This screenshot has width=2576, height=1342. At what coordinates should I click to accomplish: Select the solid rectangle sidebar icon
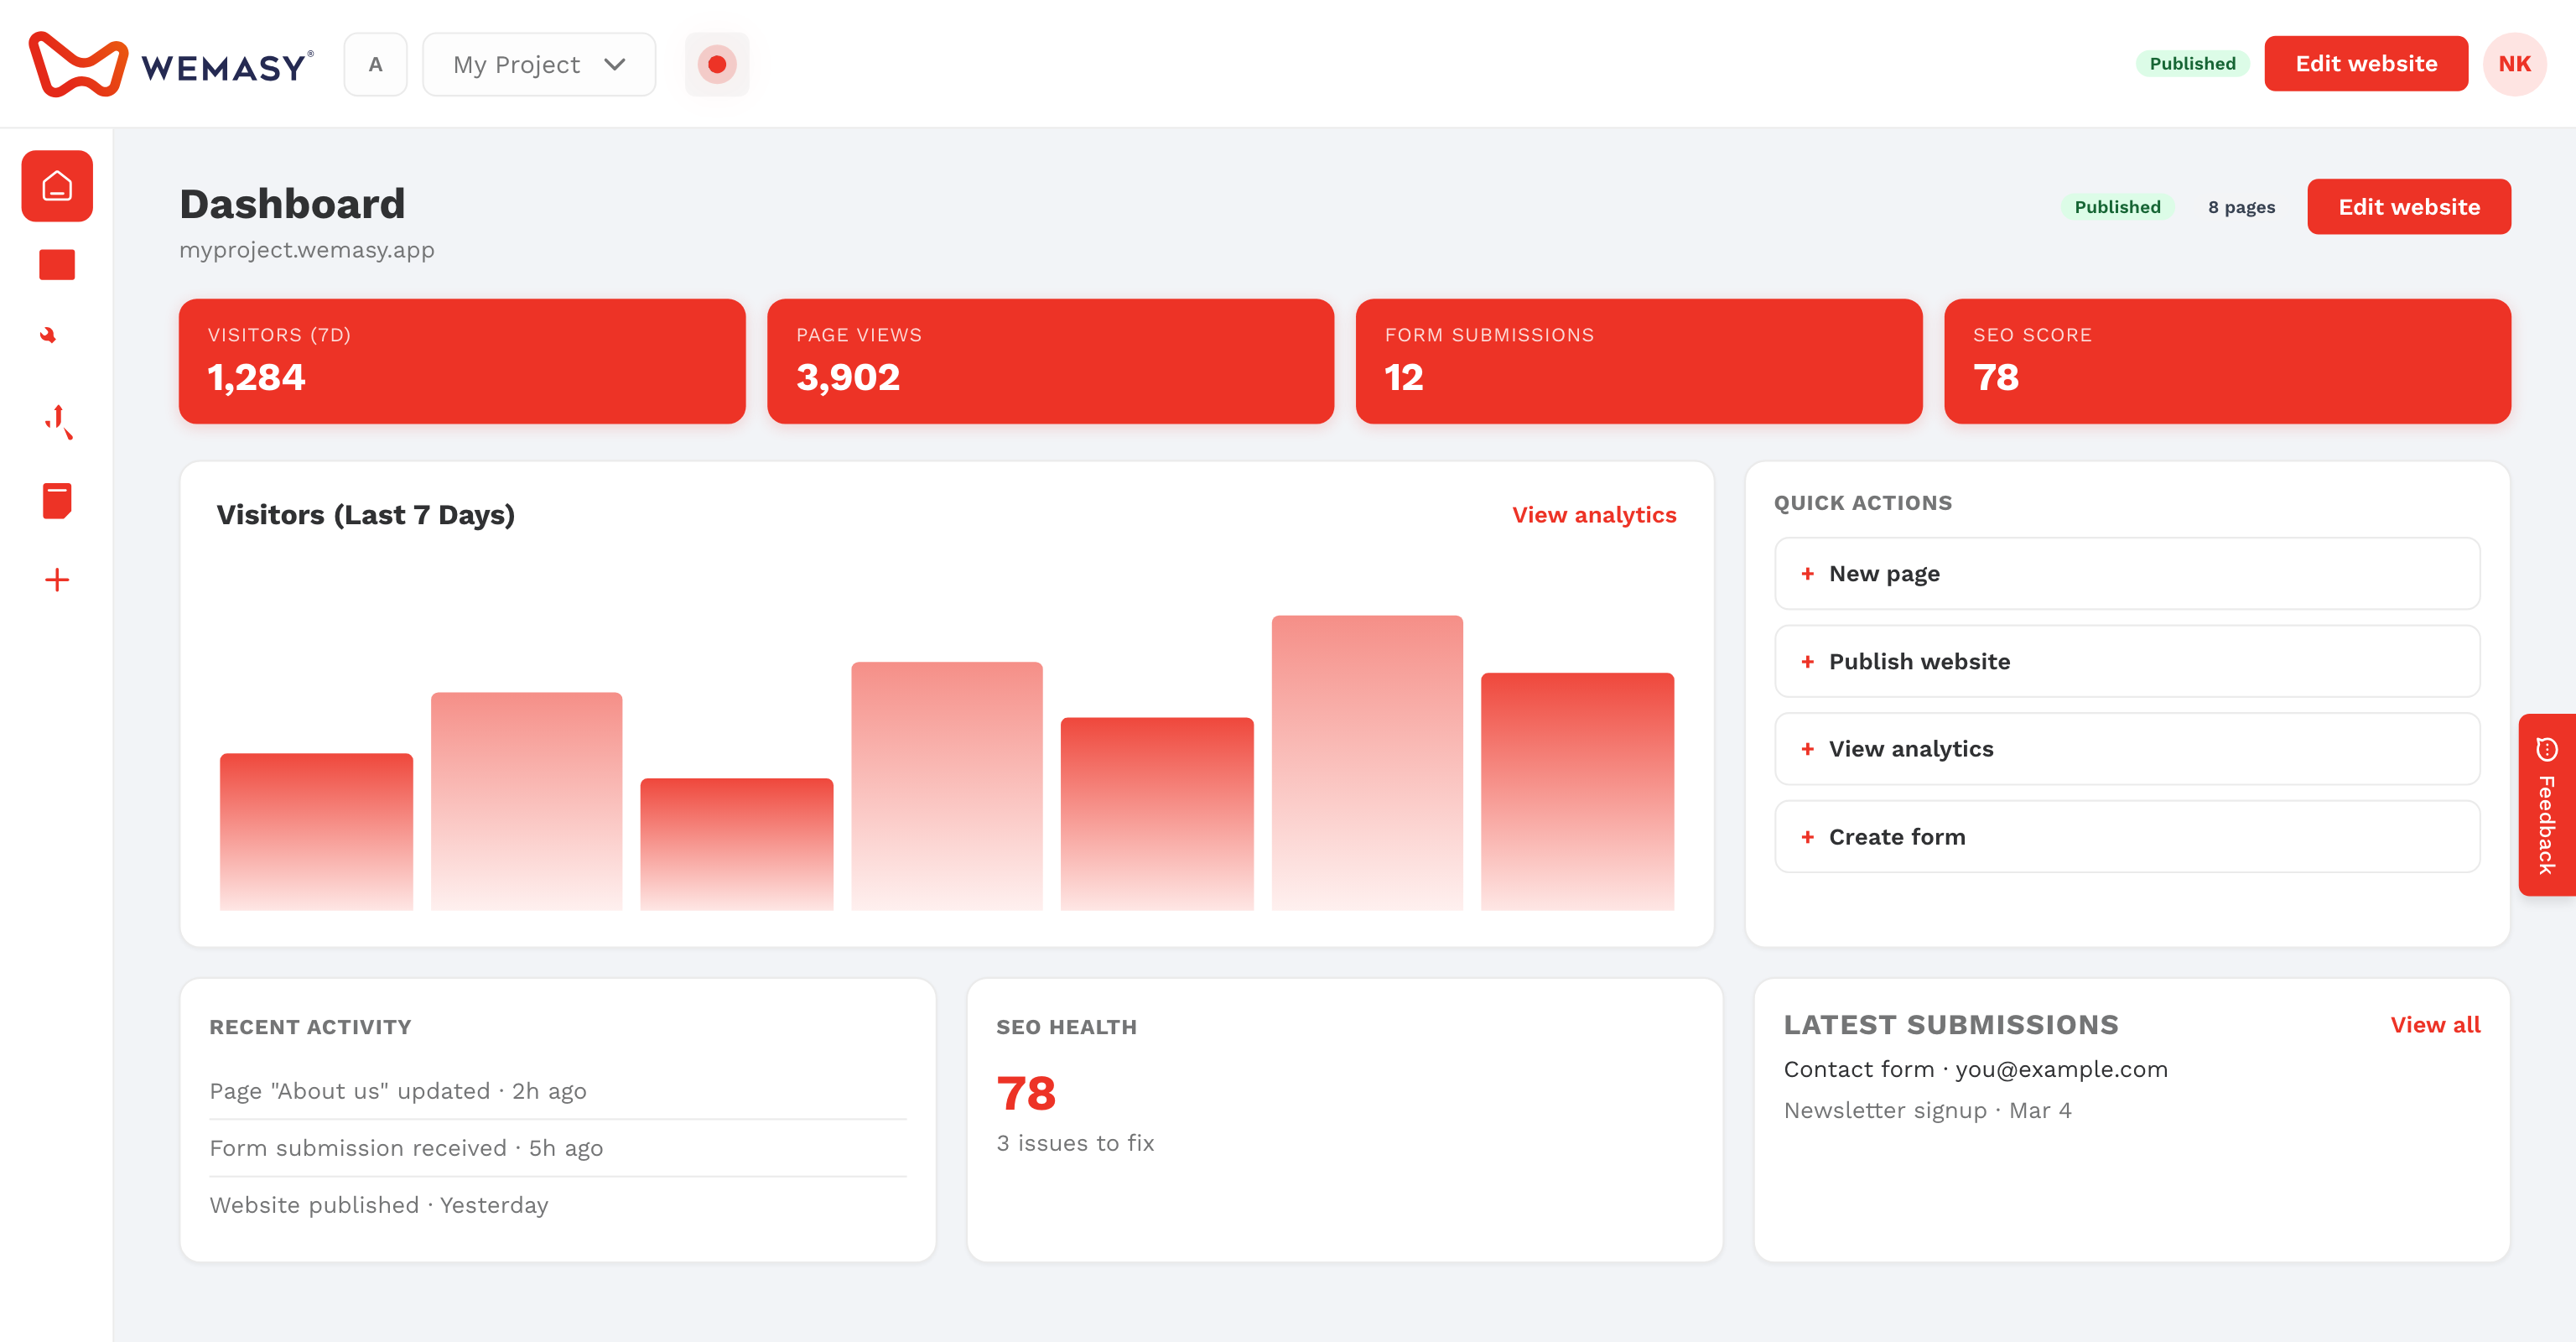tap(57, 265)
